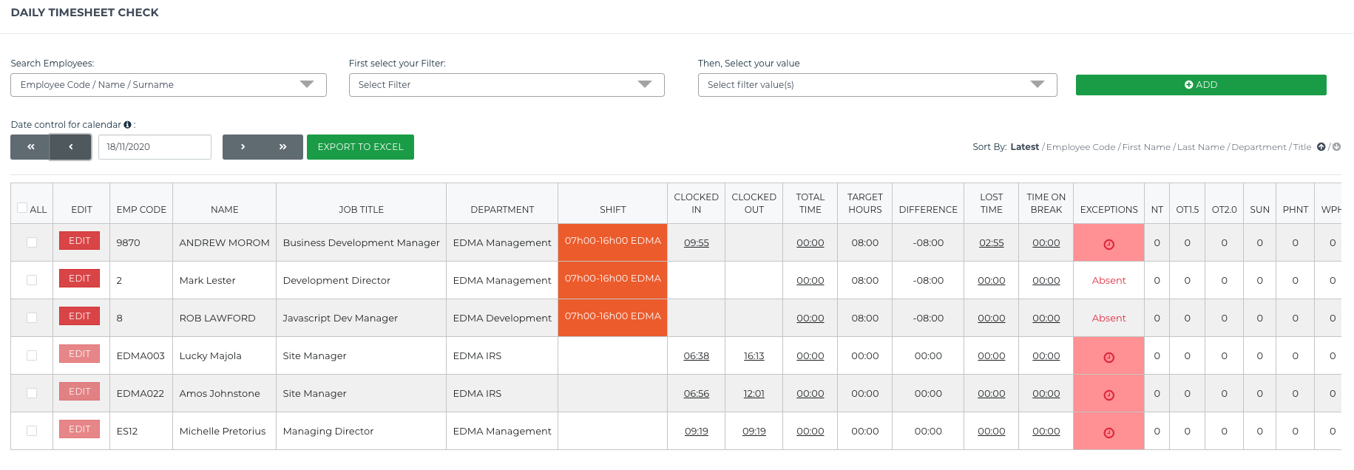Edit Mark Lester's entry
This screenshot has height=470, width=1354.
79,279
